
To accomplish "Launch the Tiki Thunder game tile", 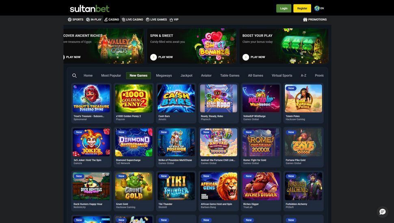I will pyautogui.click(x=176, y=186).
